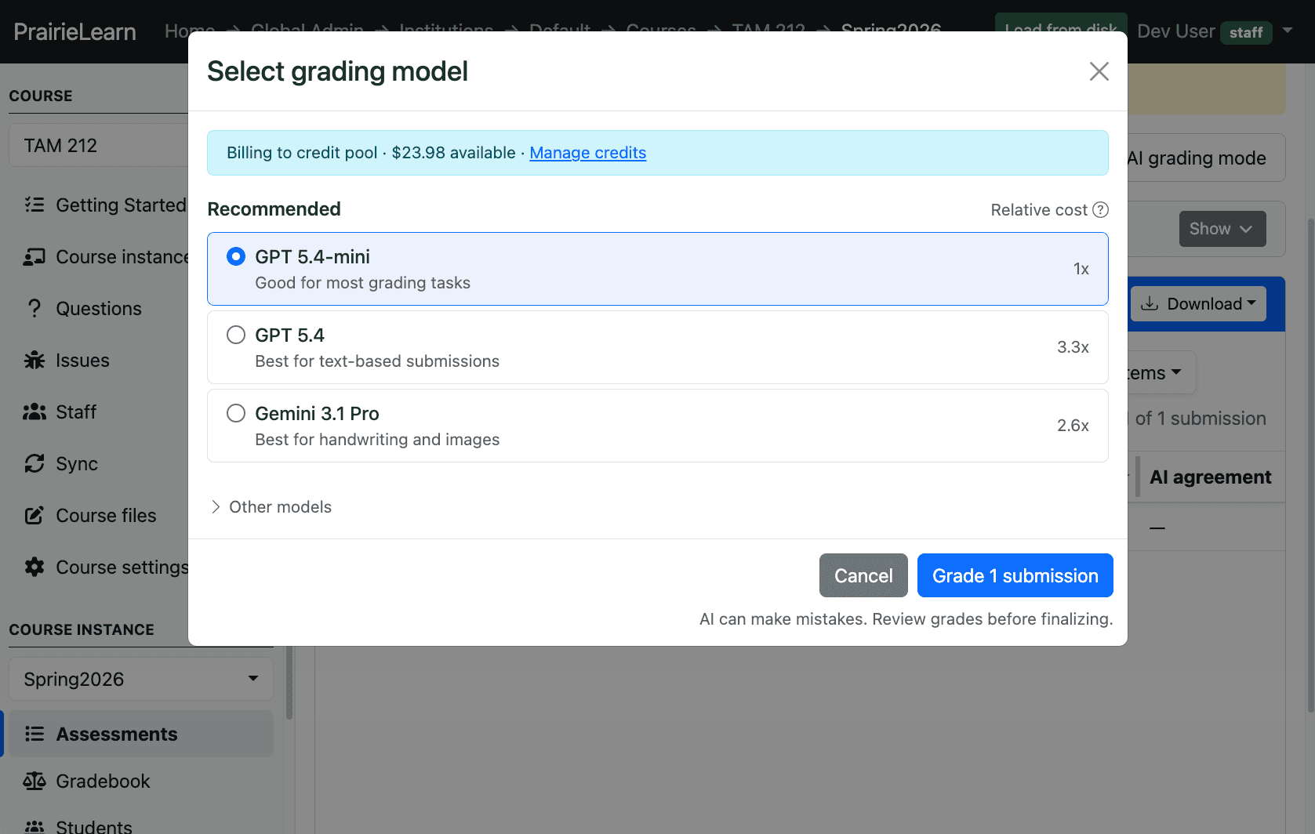Click the 2.6x relative cost value
The width and height of the screenshot is (1315, 834).
coord(1073,426)
